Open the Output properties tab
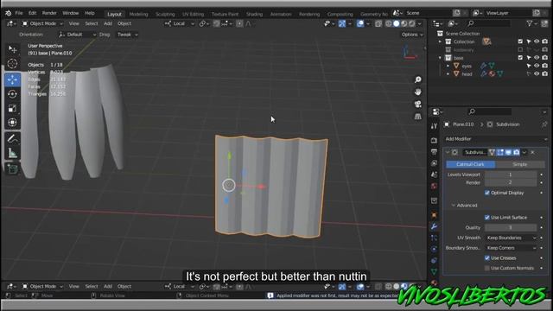 click(434, 152)
